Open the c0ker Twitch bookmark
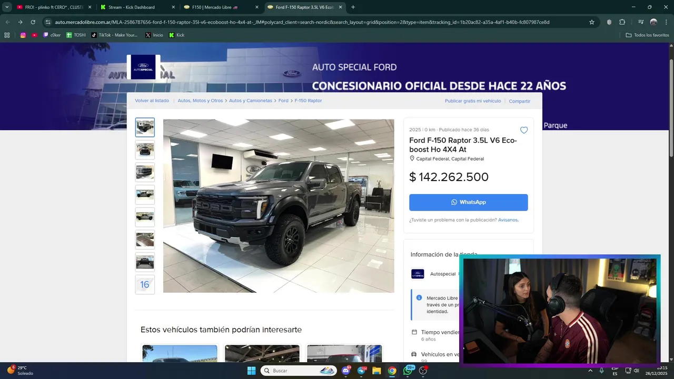The height and width of the screenshot is (379, 674). pos(52,35)
